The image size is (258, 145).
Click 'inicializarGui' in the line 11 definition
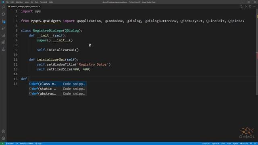[51, 60]
